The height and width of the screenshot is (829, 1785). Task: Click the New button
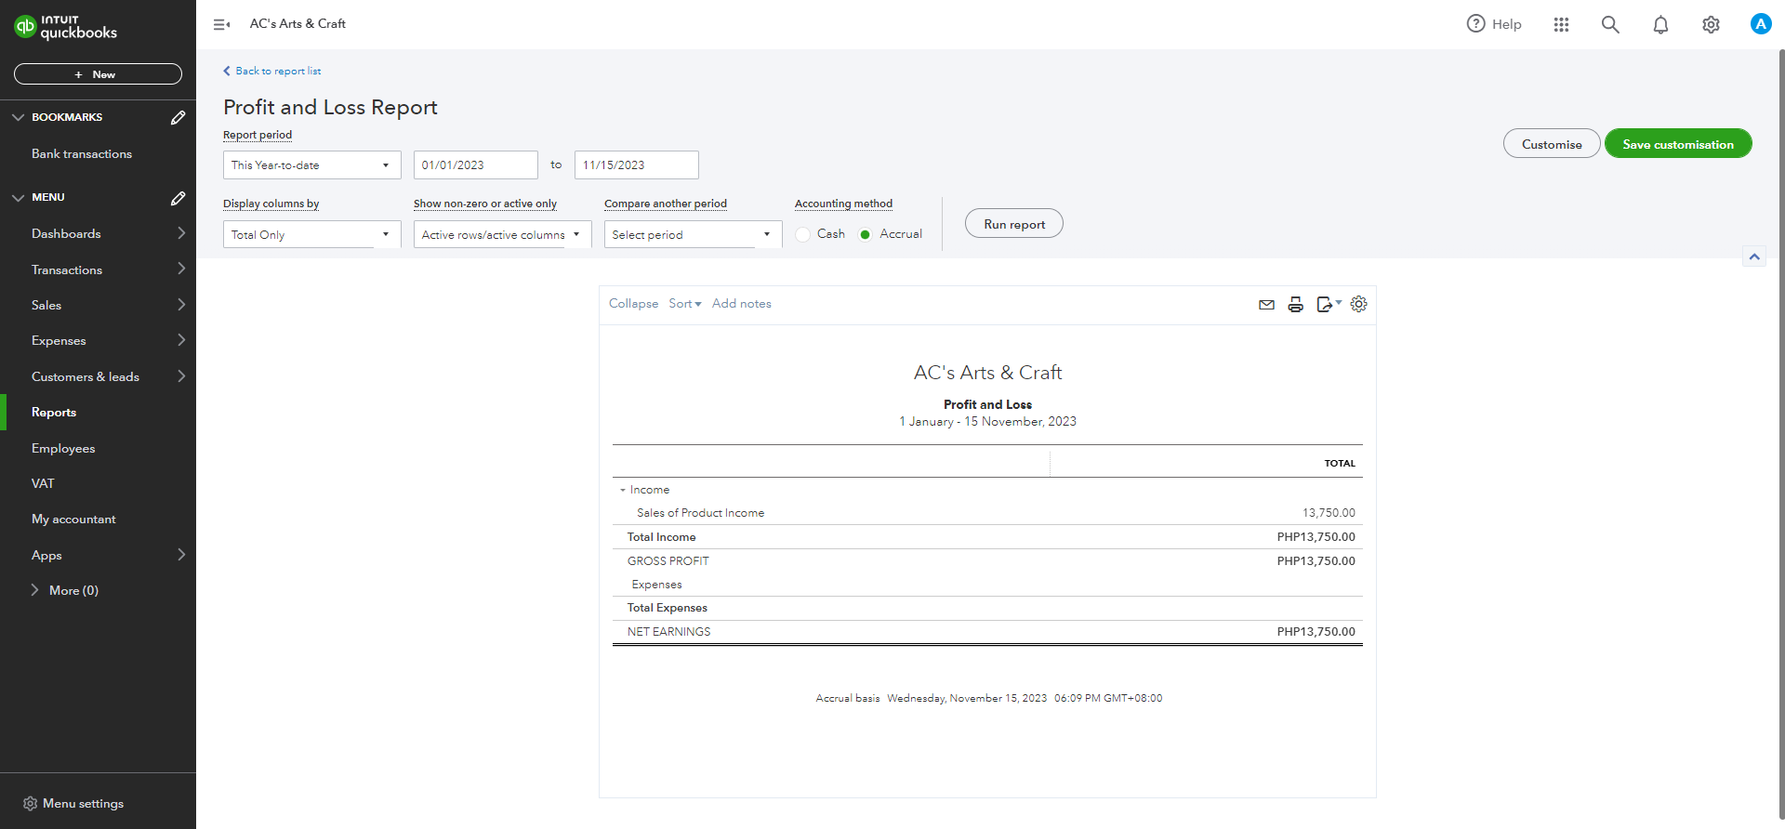click(98, 74)
